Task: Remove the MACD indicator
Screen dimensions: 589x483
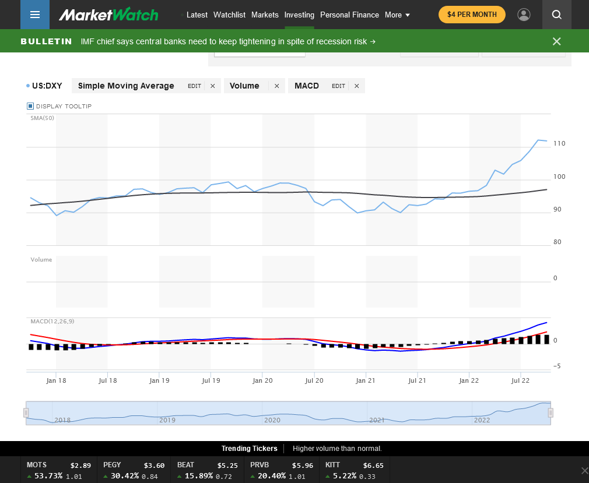Action: point(356,86)
